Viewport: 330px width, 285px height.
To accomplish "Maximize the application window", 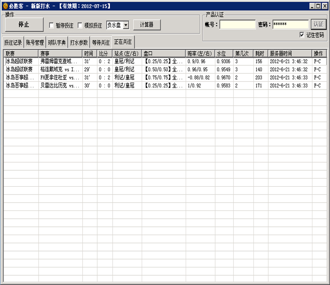I will point(318,6).
